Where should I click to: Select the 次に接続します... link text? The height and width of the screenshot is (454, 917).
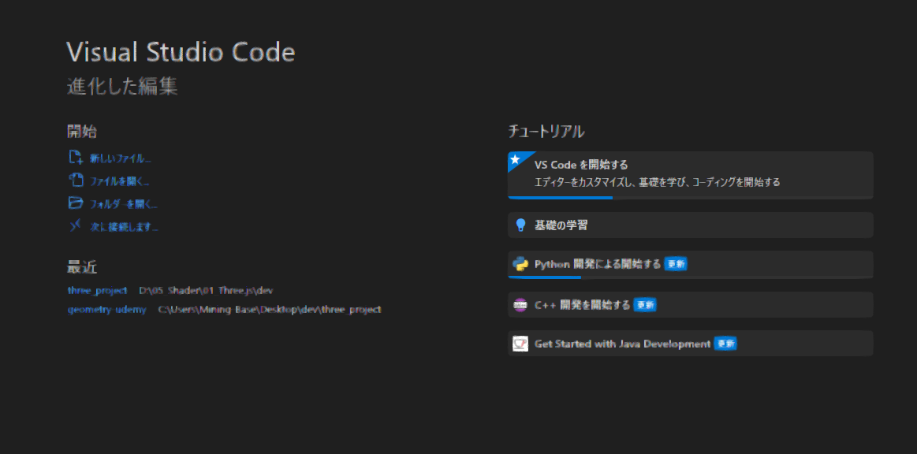pyautogui.click(x=124, y=227)
